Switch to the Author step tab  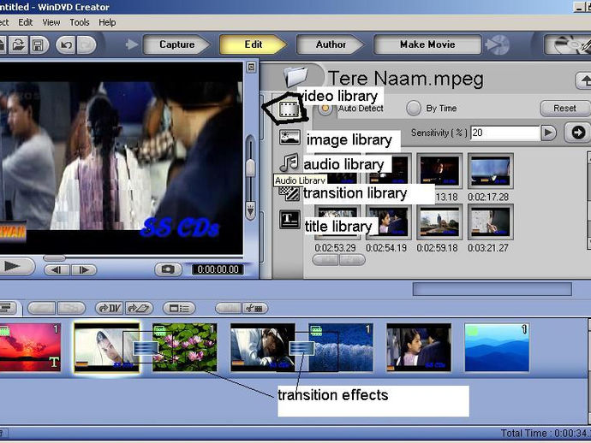331,44
